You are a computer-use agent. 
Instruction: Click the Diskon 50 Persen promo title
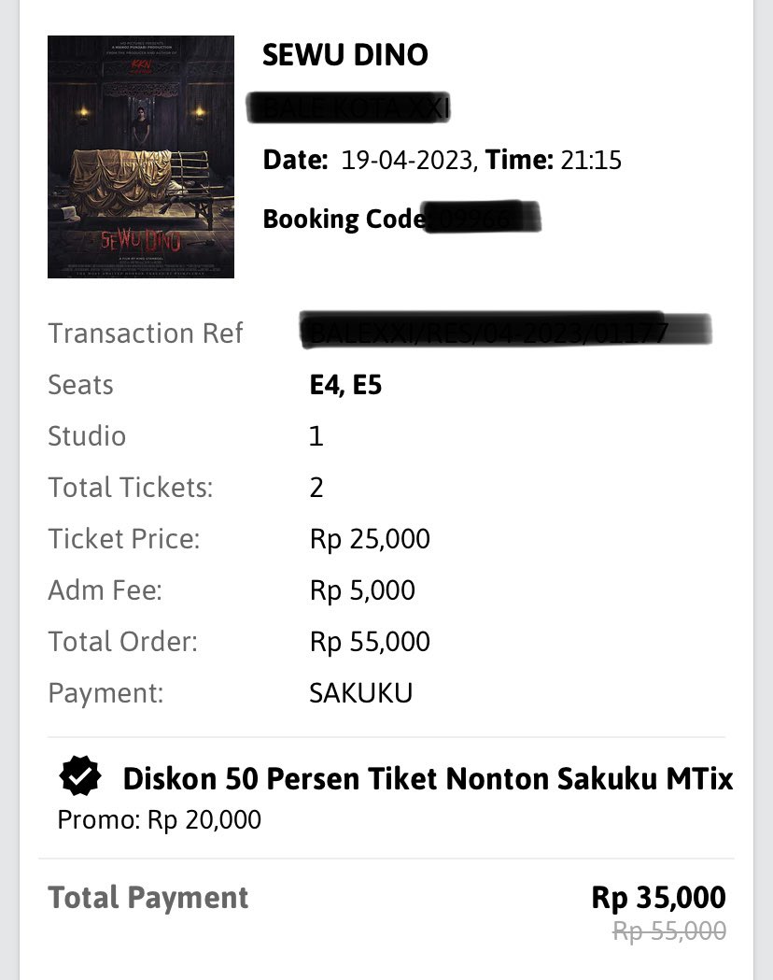point(428,779)
